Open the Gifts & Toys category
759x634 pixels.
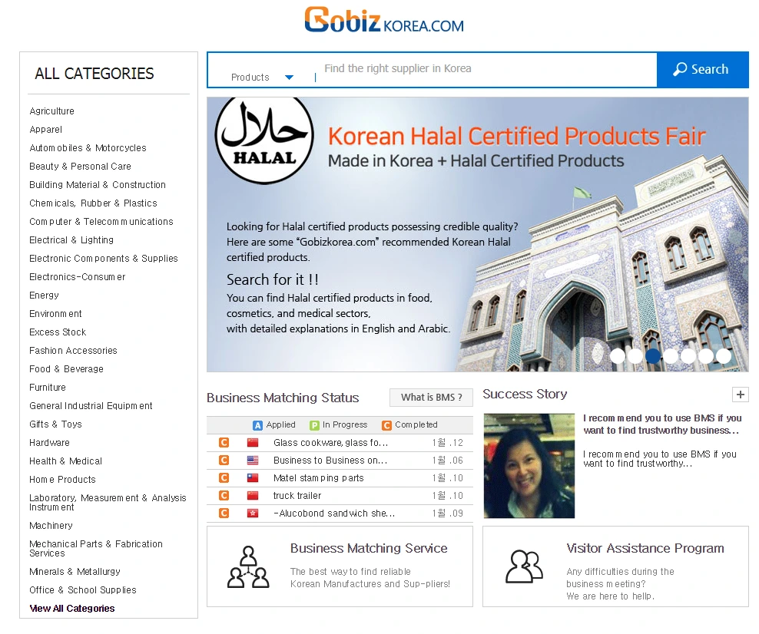pos(55,424)
